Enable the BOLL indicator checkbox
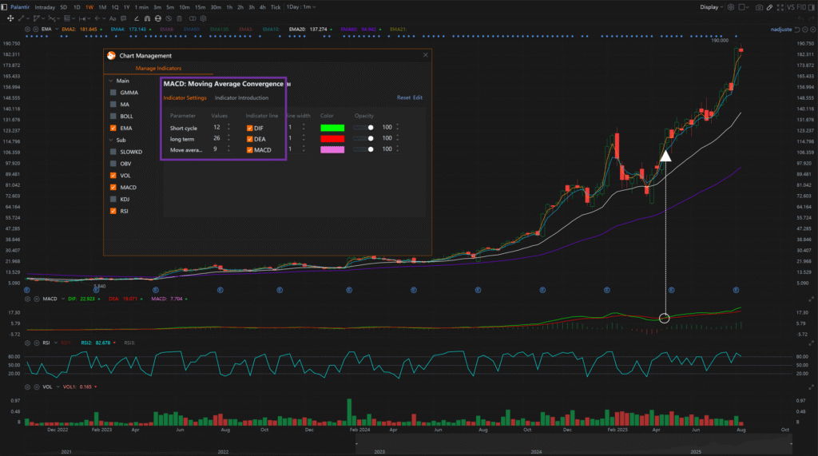Image resolution: width=818 pixels, height=456 pixels. point(113,116)
